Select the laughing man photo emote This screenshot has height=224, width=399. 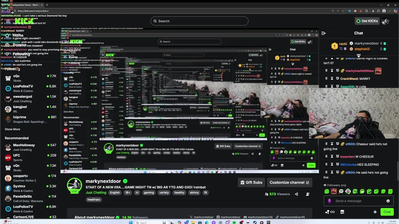[334, 191]
